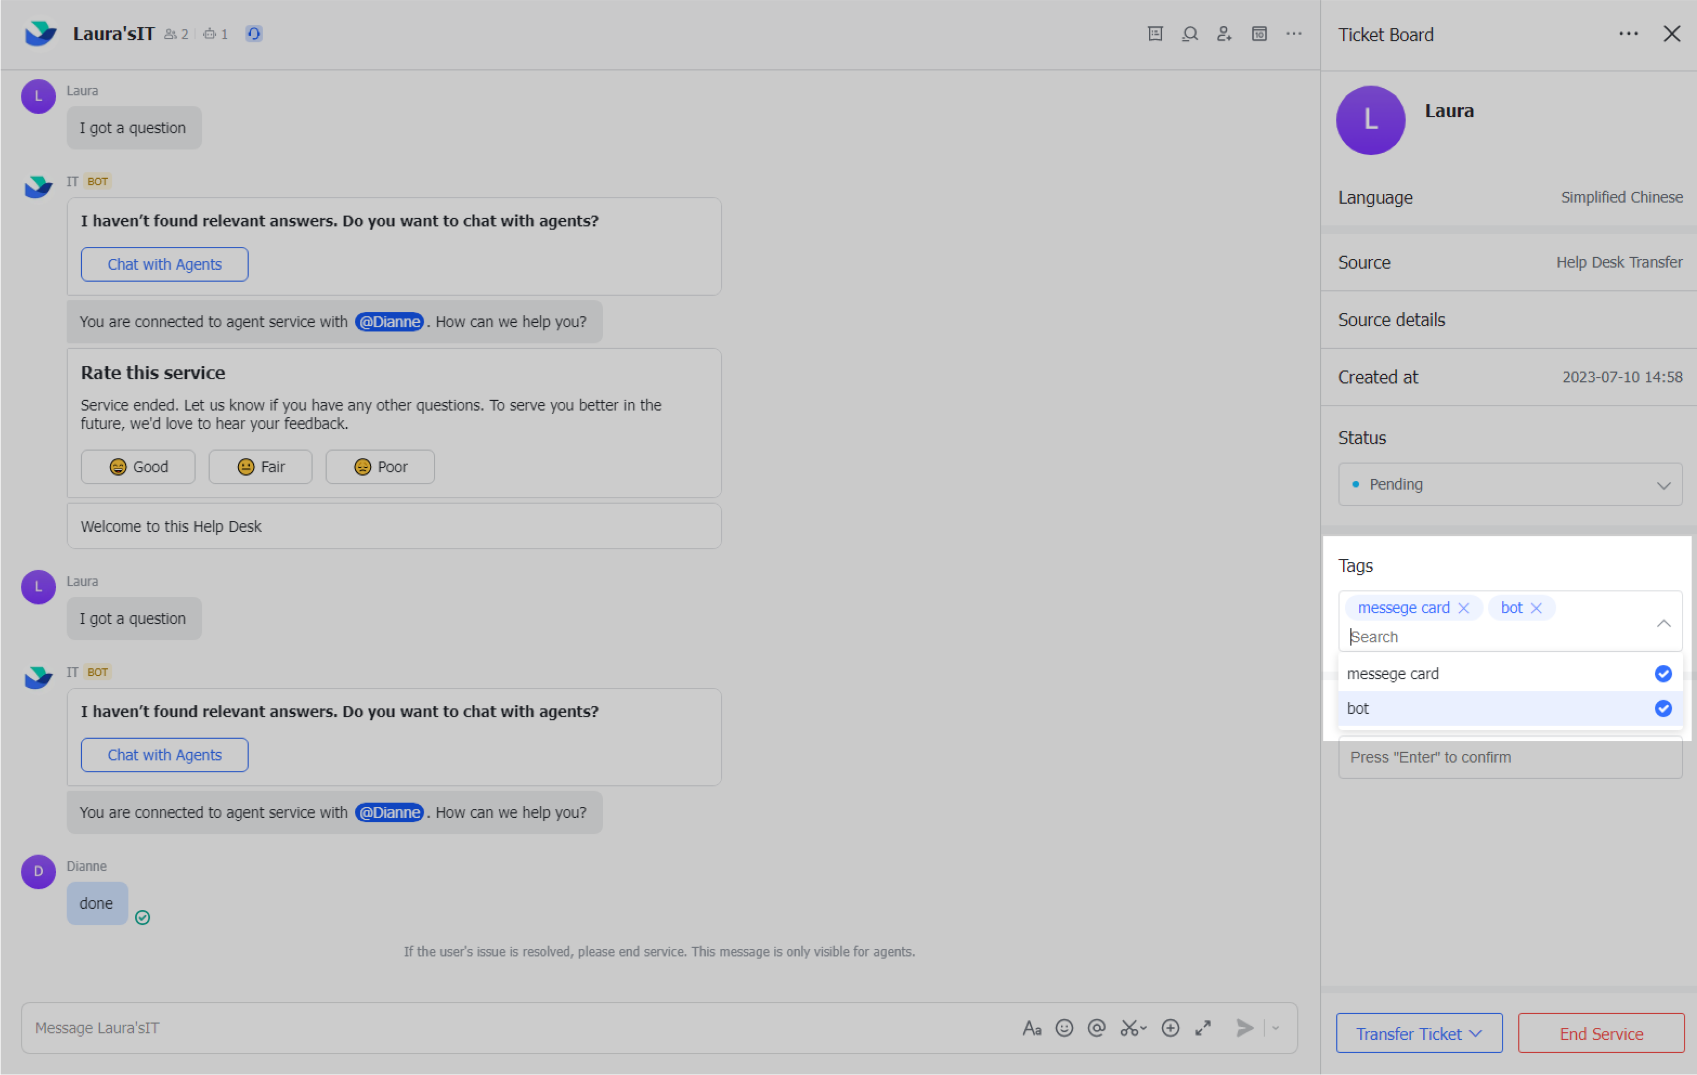
Task: Click the plus attachment icon in composer
Action: click(x=1170, y=1028)
